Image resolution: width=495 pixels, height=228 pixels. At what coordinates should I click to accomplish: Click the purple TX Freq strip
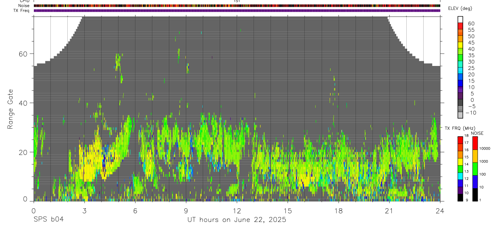pyautogui.click(x=237, y=10)
